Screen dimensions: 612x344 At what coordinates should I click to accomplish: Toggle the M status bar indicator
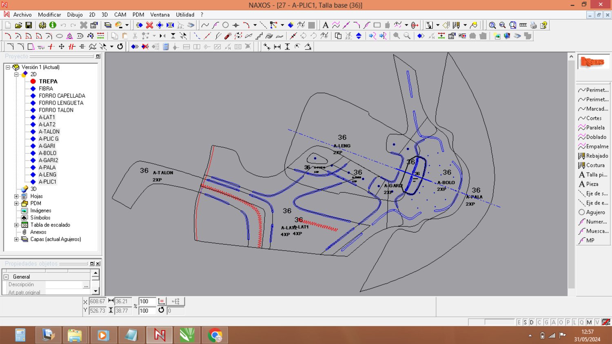[589, 322]
